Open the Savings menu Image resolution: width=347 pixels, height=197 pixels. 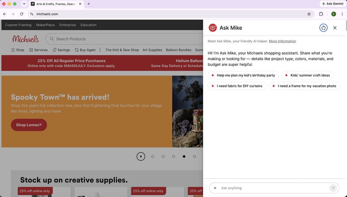[61, 50]
